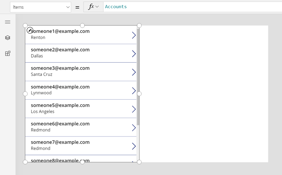
Task: Open the Tree view panel
Action: pos(7,37)
